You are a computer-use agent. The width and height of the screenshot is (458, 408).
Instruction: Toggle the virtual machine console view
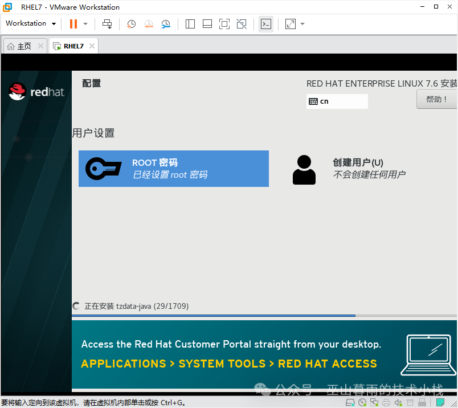click(x=265, y=23)
